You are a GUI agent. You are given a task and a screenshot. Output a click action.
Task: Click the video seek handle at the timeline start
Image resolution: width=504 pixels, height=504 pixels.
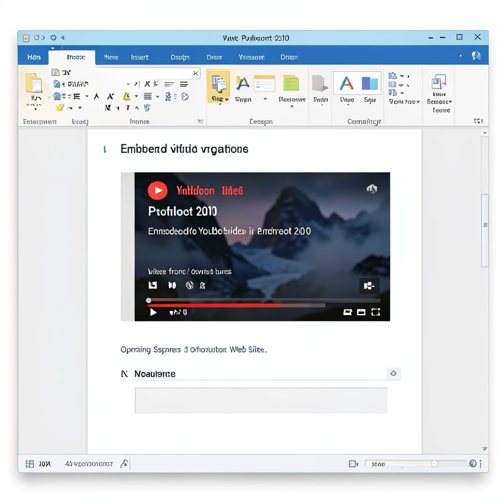(x=149, y=301)
